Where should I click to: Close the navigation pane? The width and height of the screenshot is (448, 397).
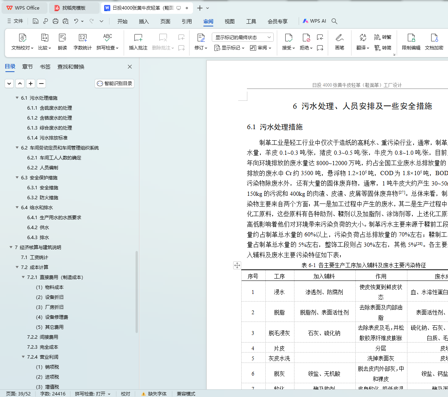coord(130,67)
